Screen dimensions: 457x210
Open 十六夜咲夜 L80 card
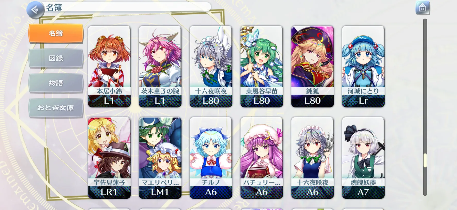[211, 66]
